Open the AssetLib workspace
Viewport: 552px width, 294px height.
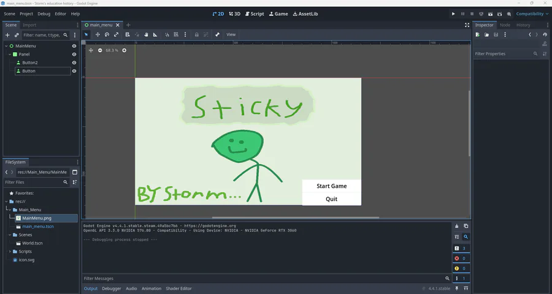[305, 13]
